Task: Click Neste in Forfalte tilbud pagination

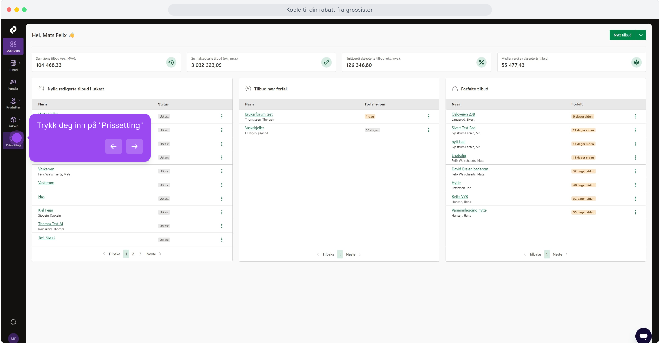Action: (560, 254)
